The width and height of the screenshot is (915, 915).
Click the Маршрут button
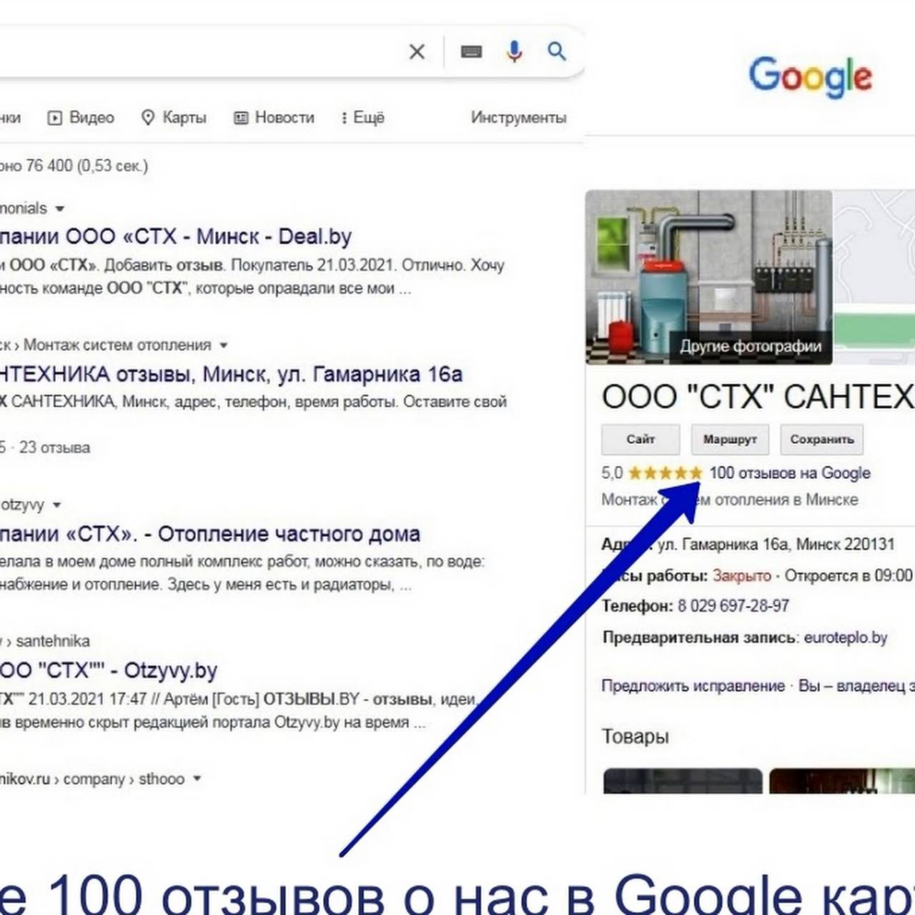coord(730,440)
